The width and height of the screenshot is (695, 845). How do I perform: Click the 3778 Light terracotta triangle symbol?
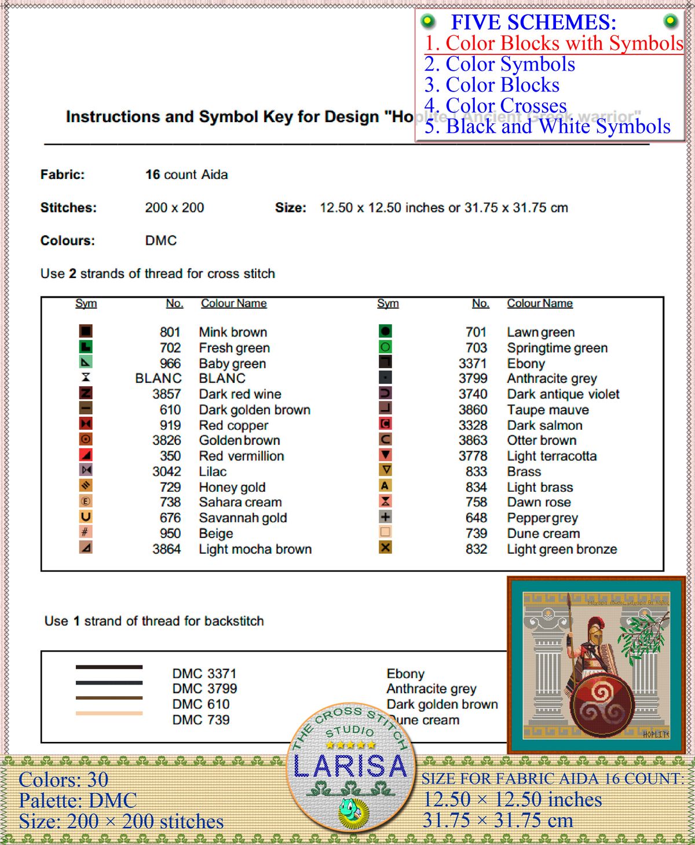click(x=385, y=455)
